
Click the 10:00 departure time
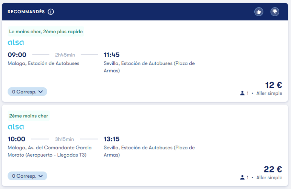[x=17, y=139]
